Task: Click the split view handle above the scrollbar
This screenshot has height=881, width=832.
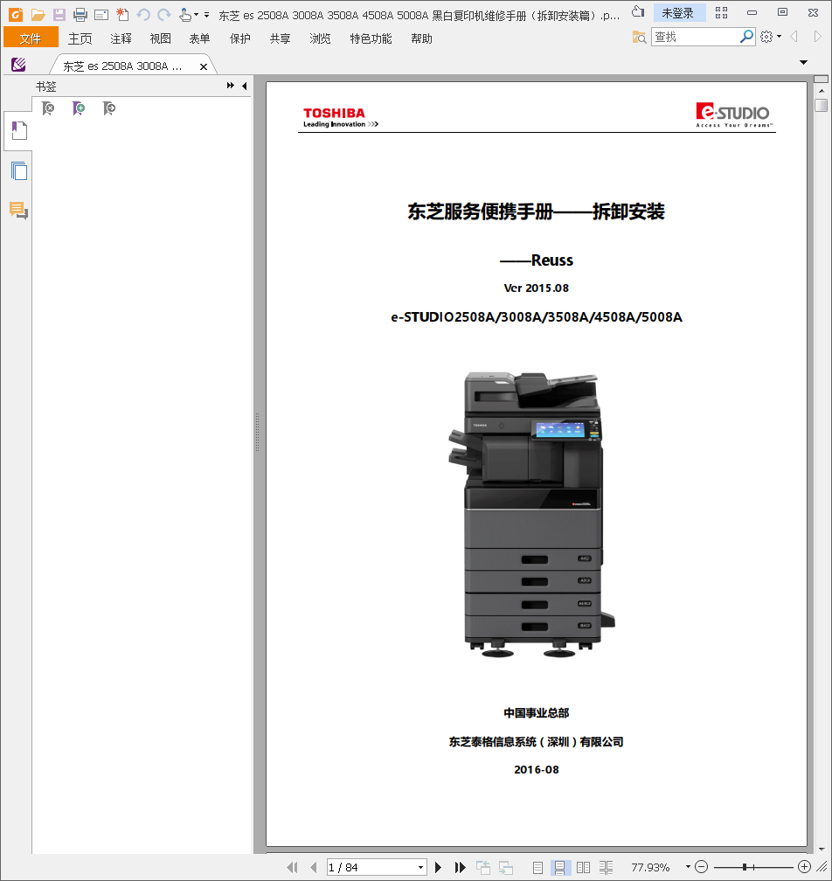Action: click(822, 79)
